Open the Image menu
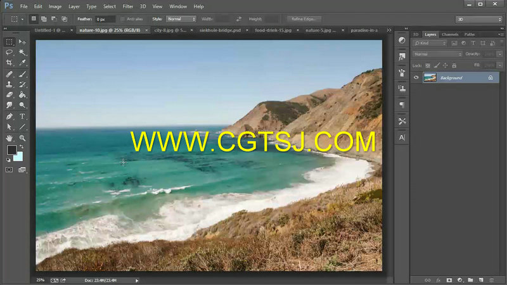The width and height of the screenshot is (507, 285). point(55,6)
